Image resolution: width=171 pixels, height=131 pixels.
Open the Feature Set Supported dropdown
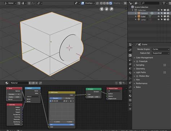pos(161,53)
